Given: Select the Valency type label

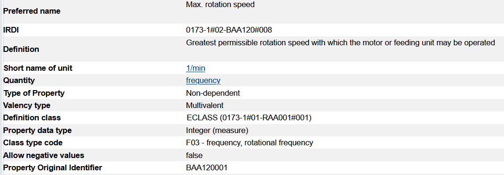Looking at the screenshot, I should pyautogui.click(x=27, y=106).
